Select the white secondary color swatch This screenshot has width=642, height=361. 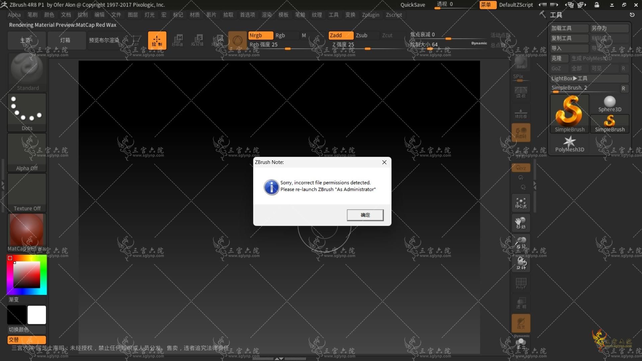pyautogui.click(x=37, y=315)
